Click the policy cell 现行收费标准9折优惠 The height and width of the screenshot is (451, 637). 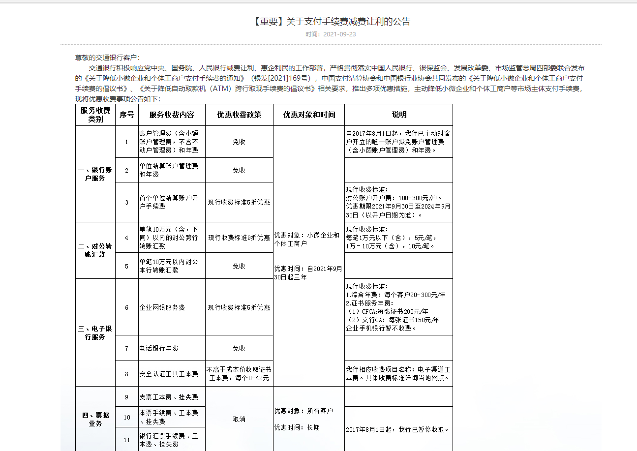pos(239,238)
